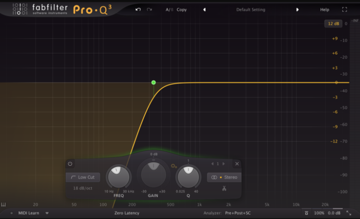Toggle the Gain-Q interaction gear icon

pos(174,166)
